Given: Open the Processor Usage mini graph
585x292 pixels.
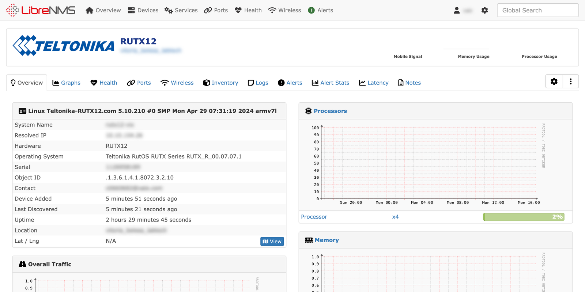Looking at the screenshot, I should [x=539, y=56].
